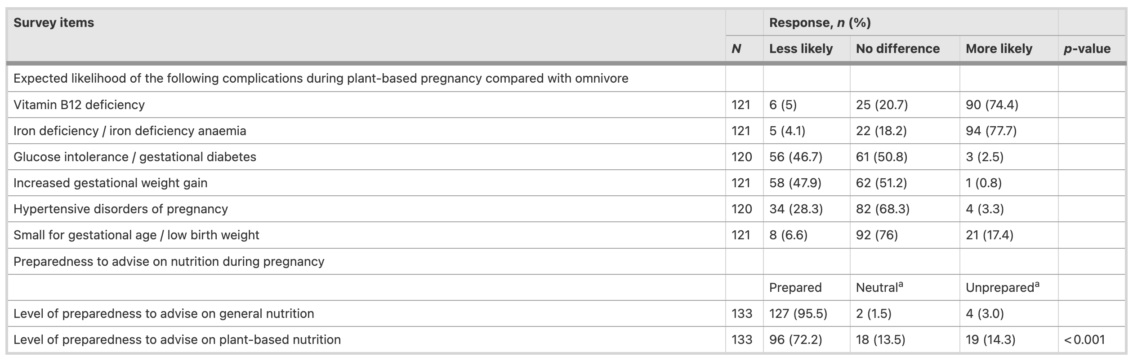Viewport: 1133px width, 361px height.
Task: Select the "Prepared" subheading cell
Action: (795, 287)
